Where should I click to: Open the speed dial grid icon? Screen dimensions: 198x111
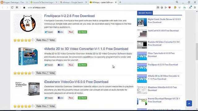click(17, 7)
